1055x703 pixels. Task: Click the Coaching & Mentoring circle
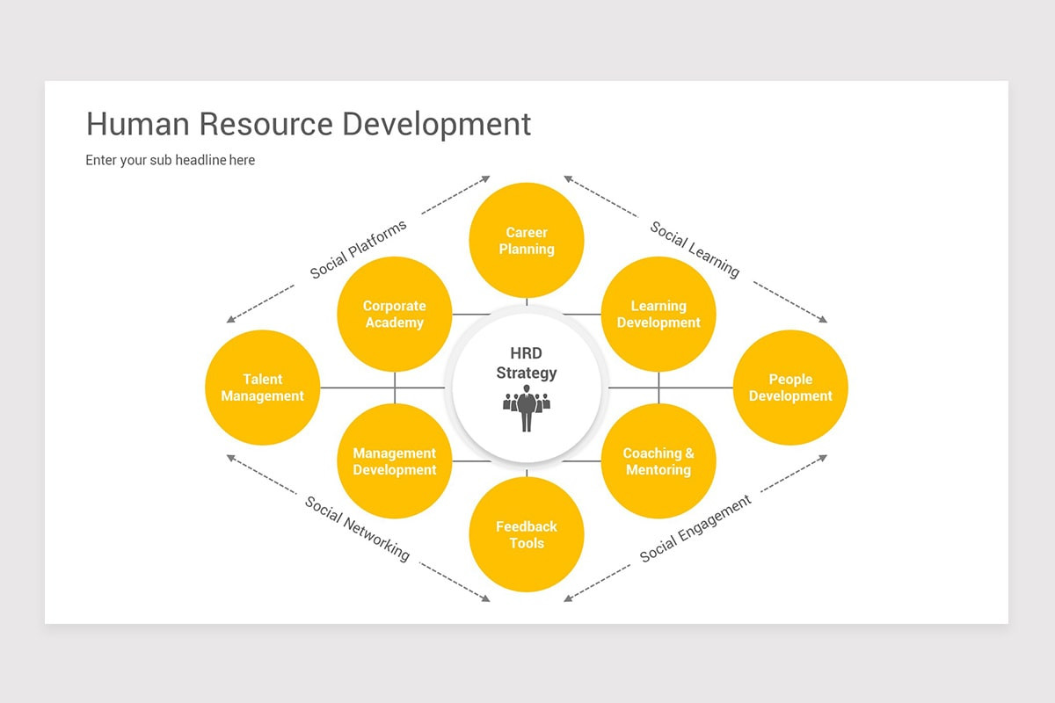(658, 461)
